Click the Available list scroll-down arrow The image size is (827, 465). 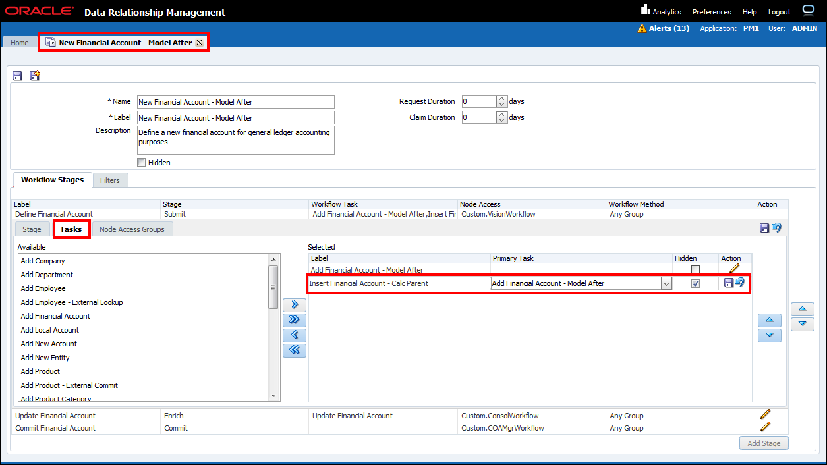pos(273,396)
